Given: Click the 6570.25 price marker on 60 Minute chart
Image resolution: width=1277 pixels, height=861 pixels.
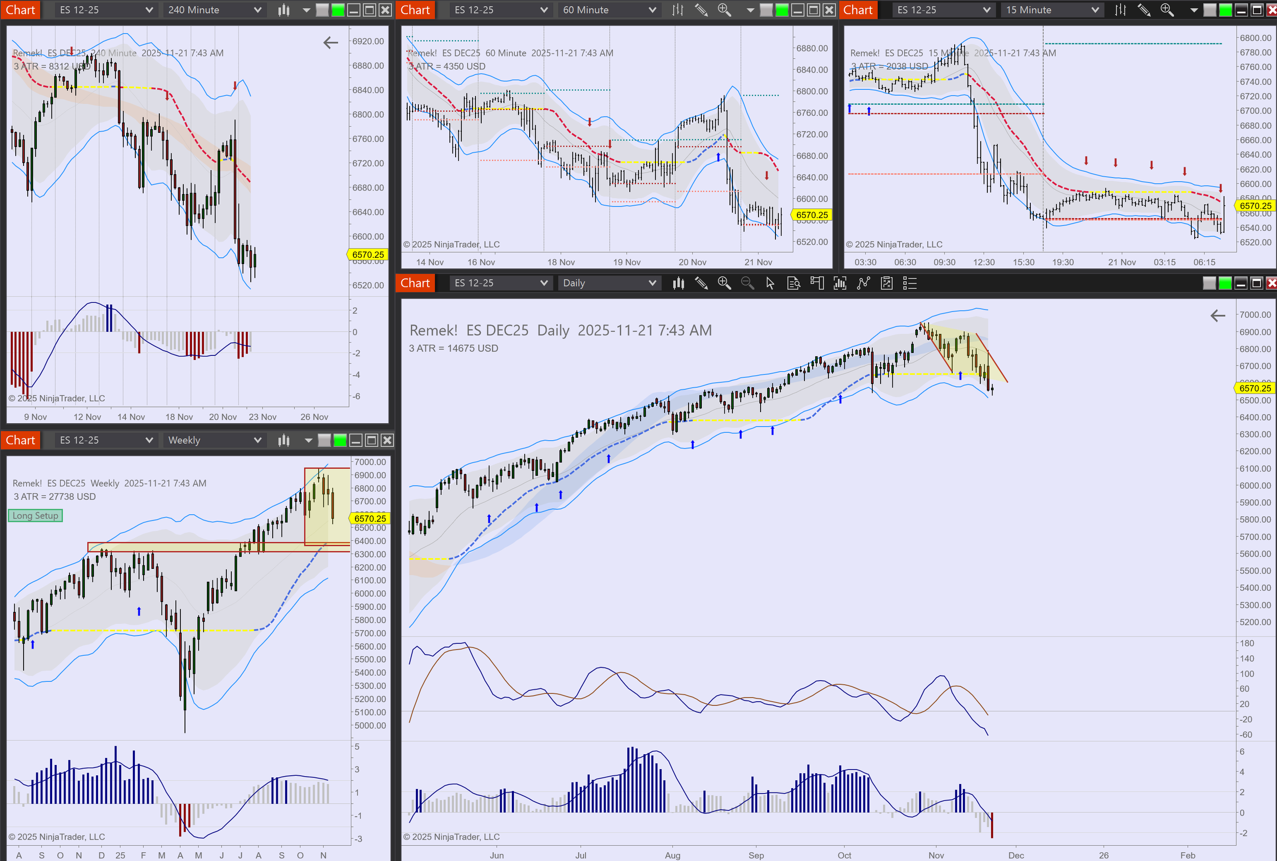Looking at the screenshot, I should click(812, 216).
